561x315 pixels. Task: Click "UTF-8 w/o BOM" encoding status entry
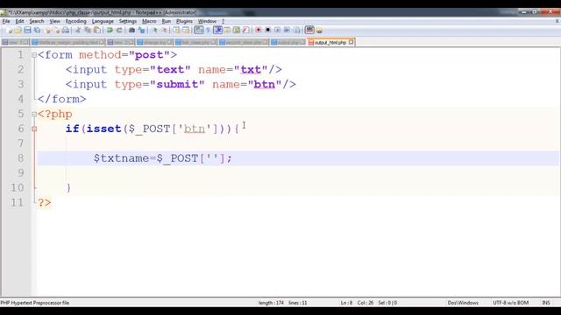tap(510, 303)
